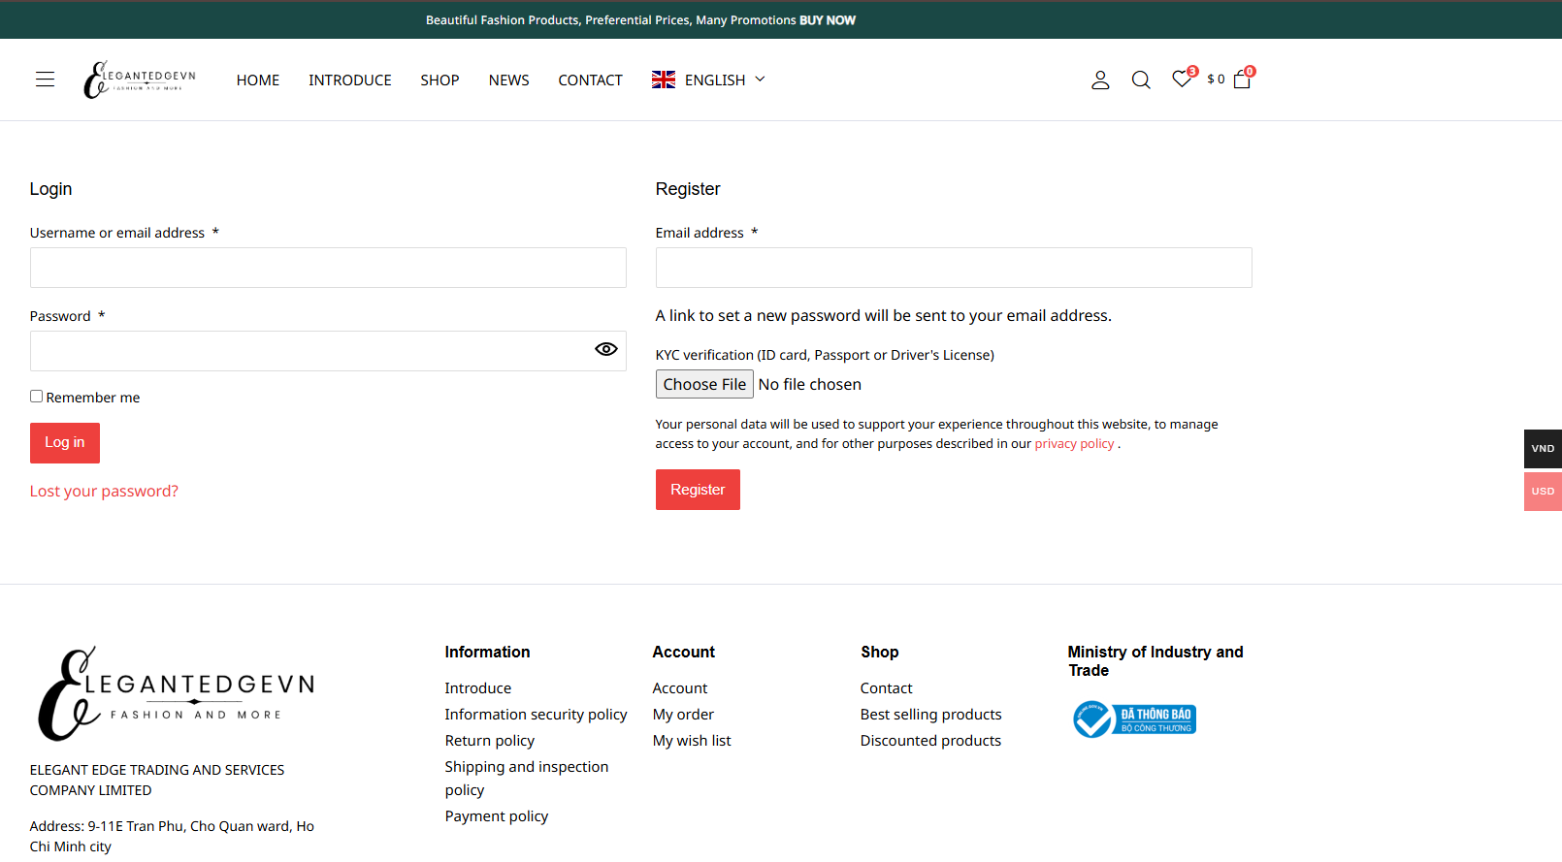Switch currency to USD
This screenshot has height=862, width=1562.
pyautogui.click(x=1543, y=492)
